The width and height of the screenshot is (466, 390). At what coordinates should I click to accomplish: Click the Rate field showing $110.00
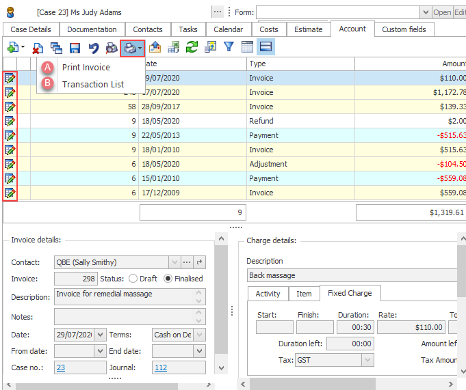pos(411,327)
